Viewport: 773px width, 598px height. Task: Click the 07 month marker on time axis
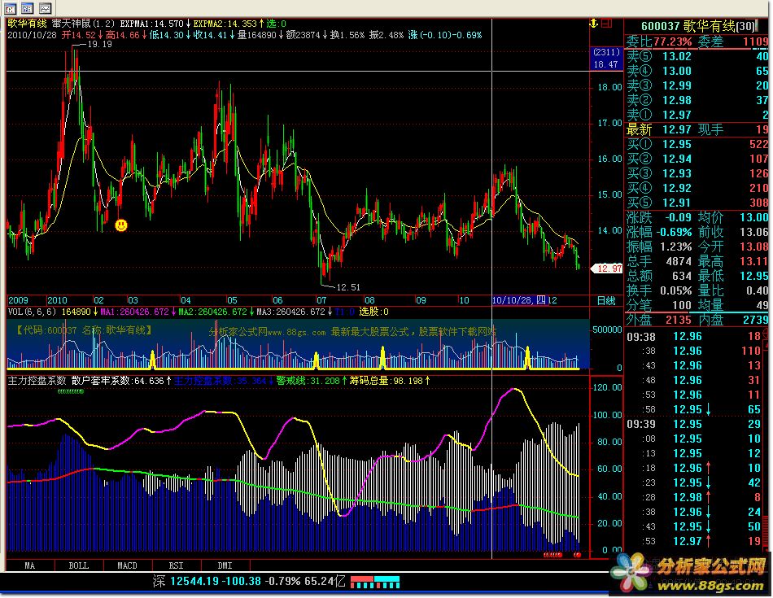[x=321, y=300]
